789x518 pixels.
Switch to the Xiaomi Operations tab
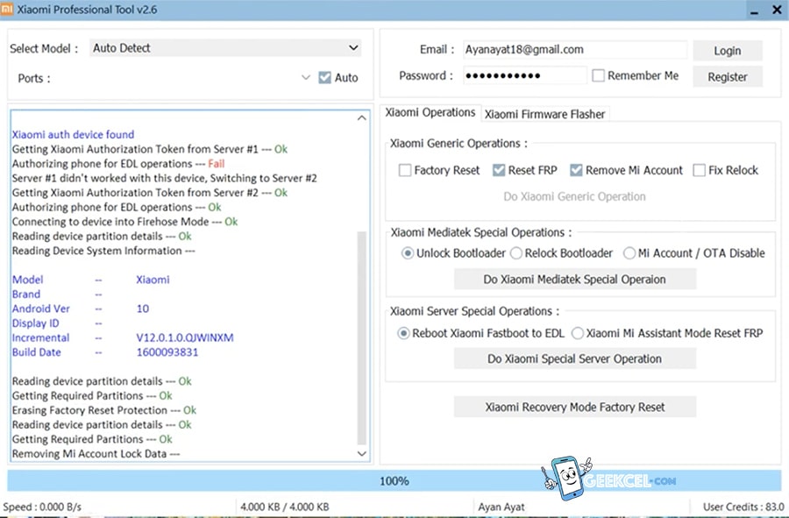430,113
